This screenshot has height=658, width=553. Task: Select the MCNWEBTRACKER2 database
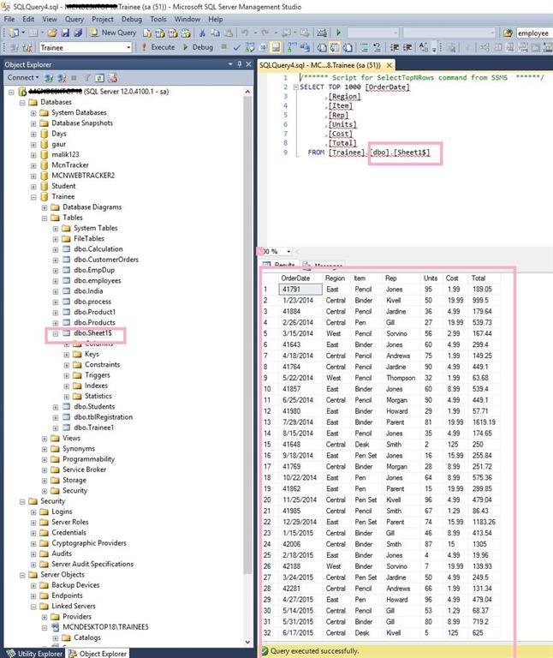click(83, 176)
